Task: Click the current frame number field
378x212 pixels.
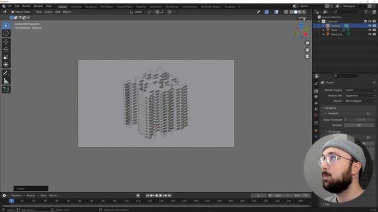Action: [x=259, y=196]
